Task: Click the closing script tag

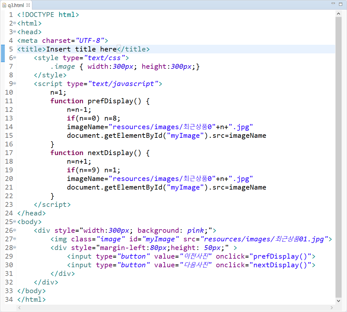Action: (52, 205)
